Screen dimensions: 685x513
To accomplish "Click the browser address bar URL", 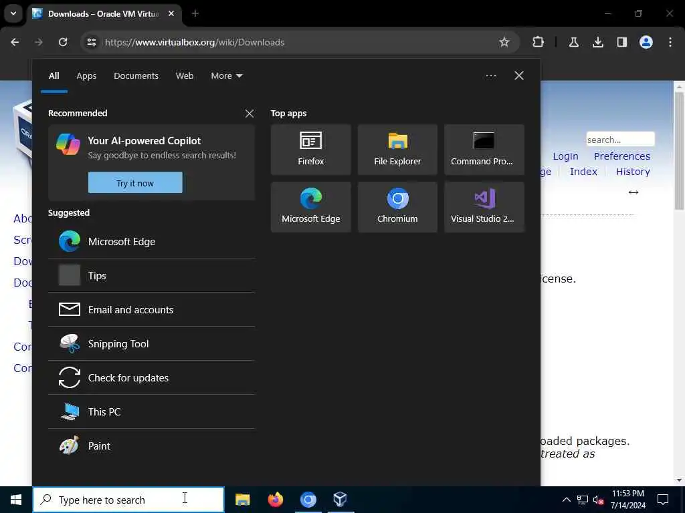I will (195, 42).
